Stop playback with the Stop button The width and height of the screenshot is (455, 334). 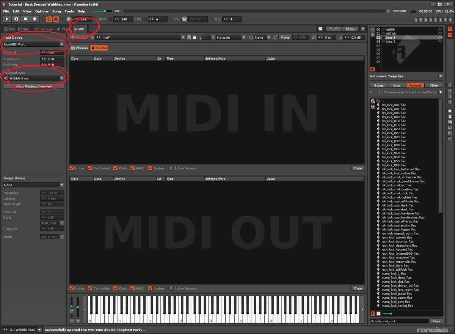point(25,19)
